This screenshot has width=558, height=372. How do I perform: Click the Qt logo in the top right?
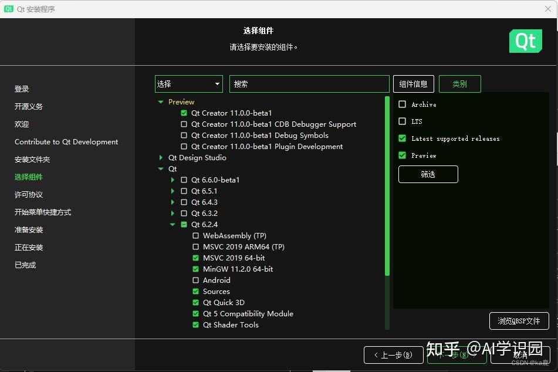click(525, 41)
